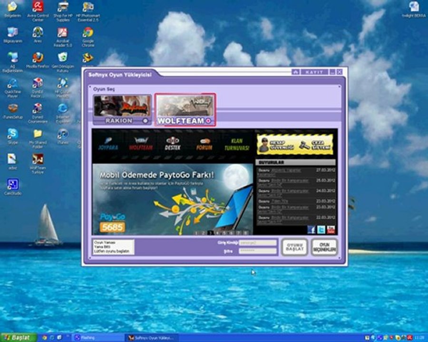Click home icon in Softnyx title bar
Screen dimensions: 428x342
pyautogui.click(x=296, y=72)
